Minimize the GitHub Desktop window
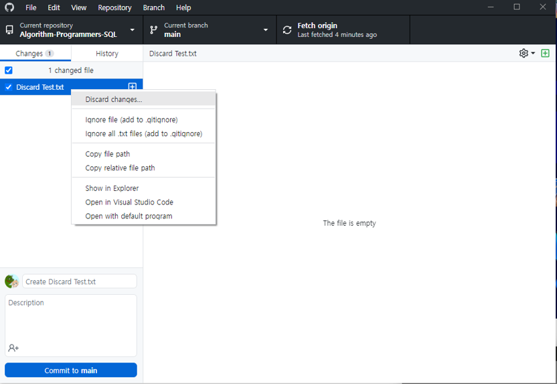 491,7
